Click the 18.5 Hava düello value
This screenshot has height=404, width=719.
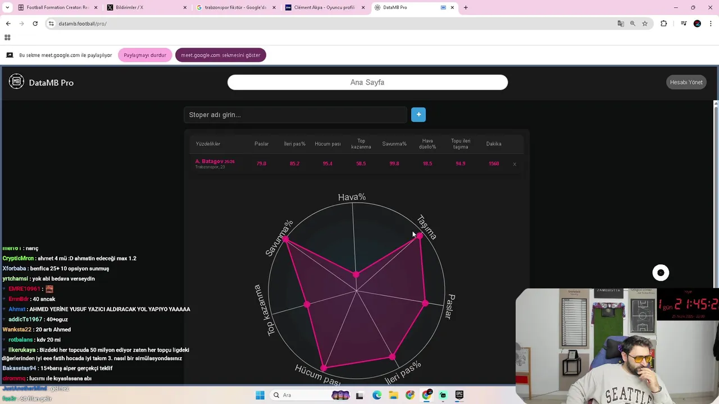pos(427,164)
